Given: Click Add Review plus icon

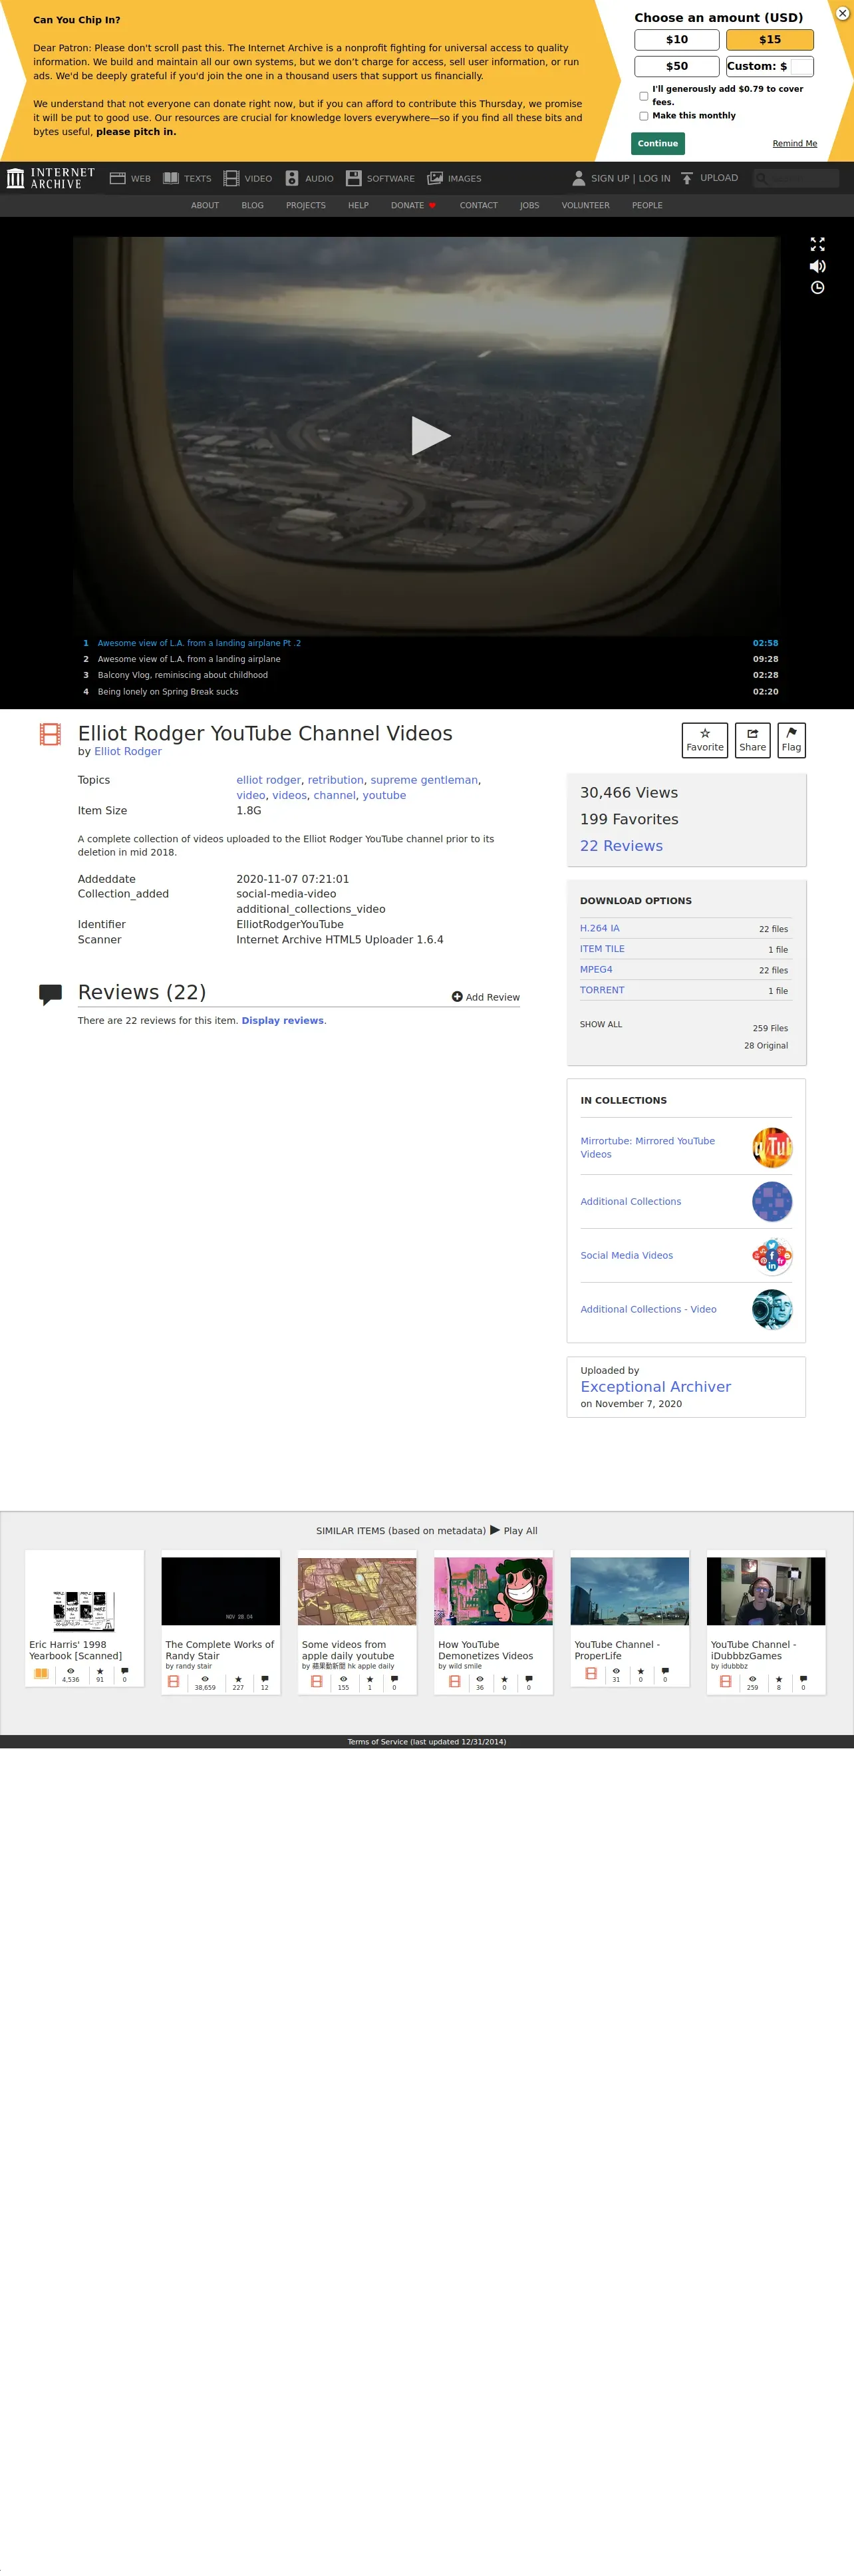Looking at the screenshot, I should pyautogui.click(x=457, y=997).
